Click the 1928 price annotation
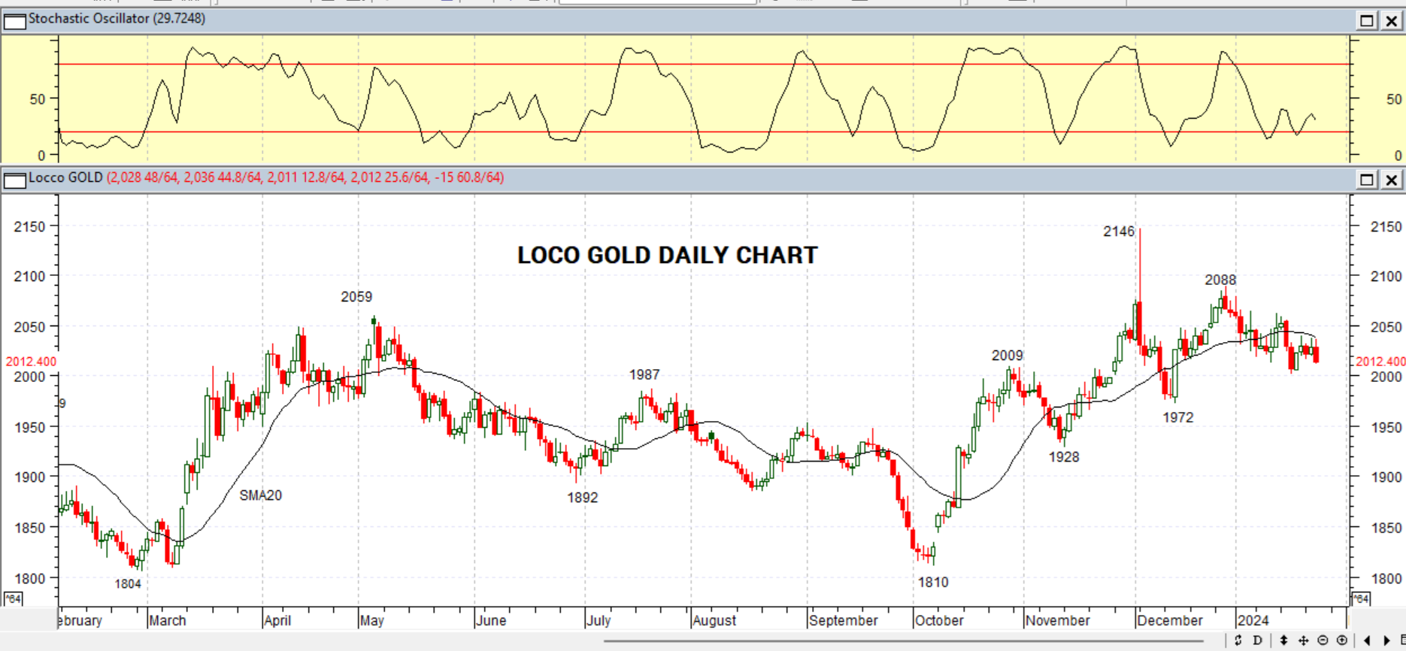This screenshot has width=1406, height=651. click(1064, 457)
